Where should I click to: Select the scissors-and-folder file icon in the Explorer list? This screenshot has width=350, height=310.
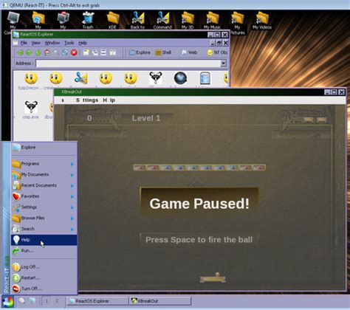[x=80, y=78]
